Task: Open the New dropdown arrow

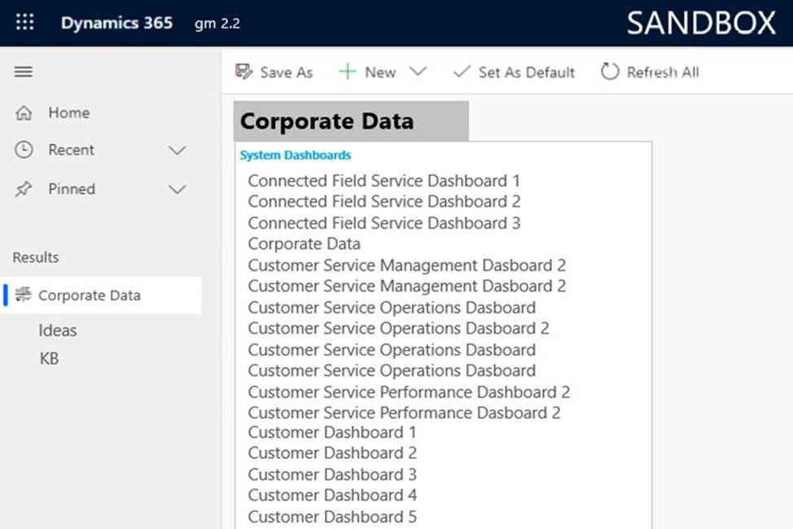Action: 418,72
